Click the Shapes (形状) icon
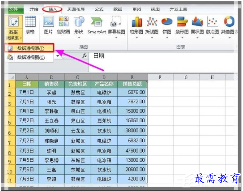The height and width of the screenshot is (191, 243). pos(79,22)
